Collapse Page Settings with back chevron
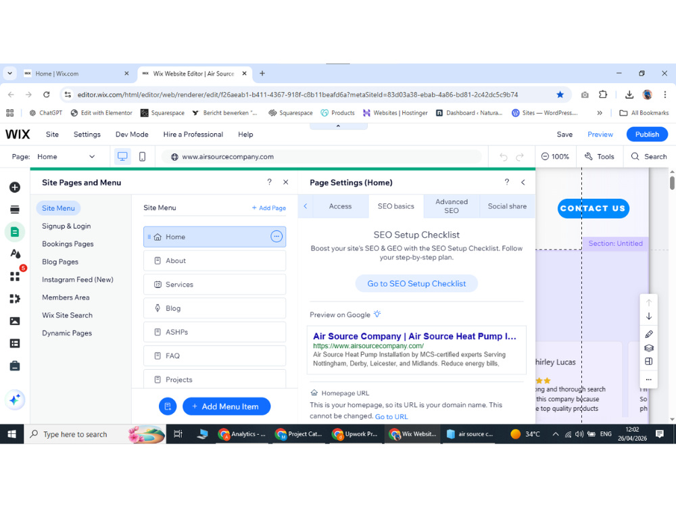Image resolution: width=676 pixels, height=507 pixels. (x=523, y=183)
